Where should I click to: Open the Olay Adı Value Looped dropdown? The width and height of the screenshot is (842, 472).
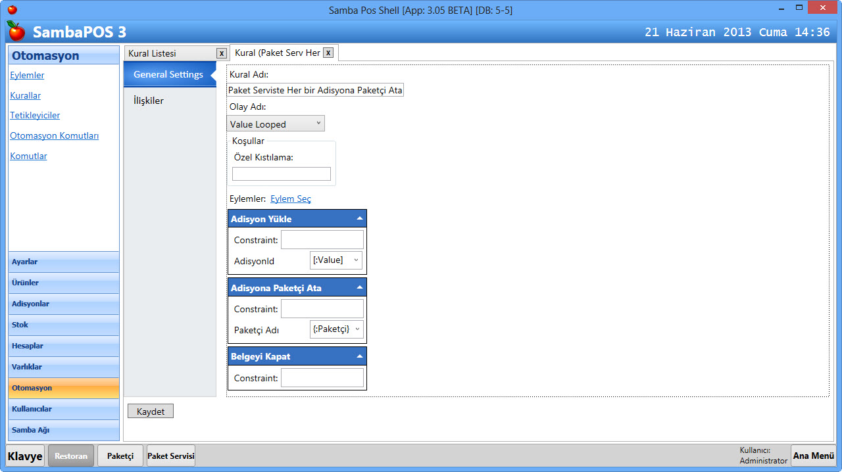(276, 124)
